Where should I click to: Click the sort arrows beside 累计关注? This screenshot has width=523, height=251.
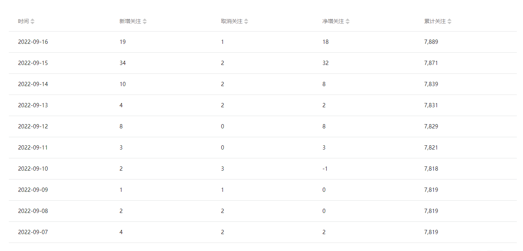(x=449, y=22)
